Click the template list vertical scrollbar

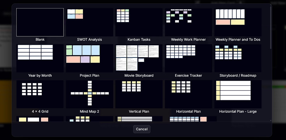coord(271,27)
